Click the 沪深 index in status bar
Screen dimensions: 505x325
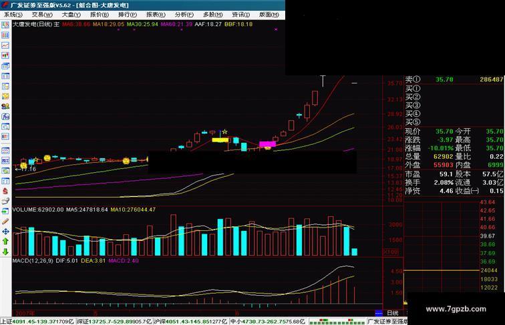click(190, 322)
